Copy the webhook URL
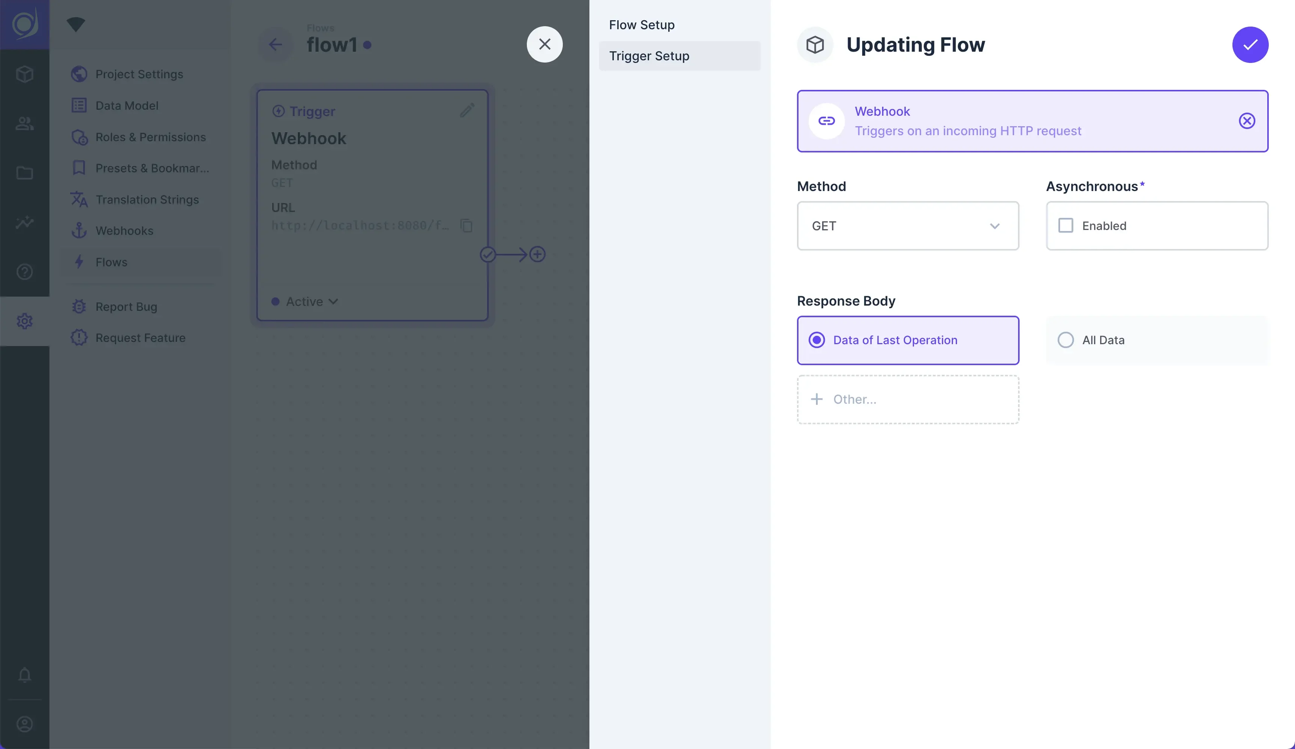The image size is (1295, 749). click(467, 226)
